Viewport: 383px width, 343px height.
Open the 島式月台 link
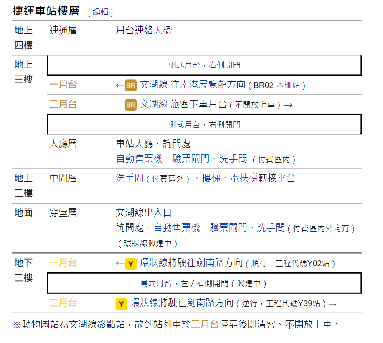(x=156, y=283)
